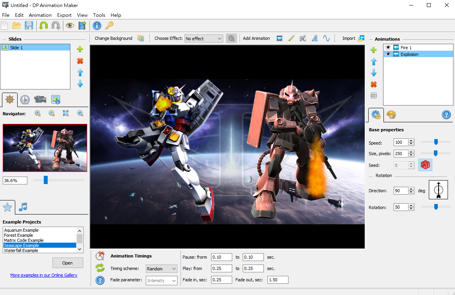
Task: Click zoom in magnifier in Navigator
Action: click(x=38, y=113)
